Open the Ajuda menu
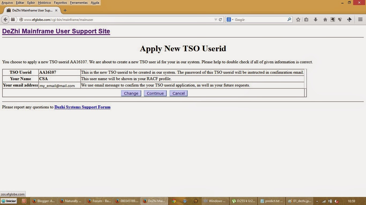 (95, 3)
